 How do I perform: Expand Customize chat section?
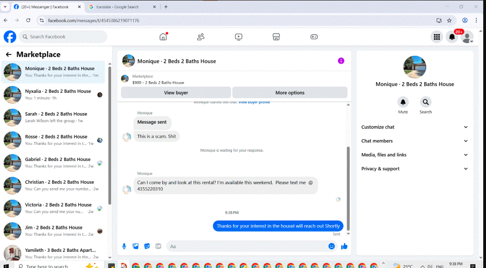coord(415,127)
